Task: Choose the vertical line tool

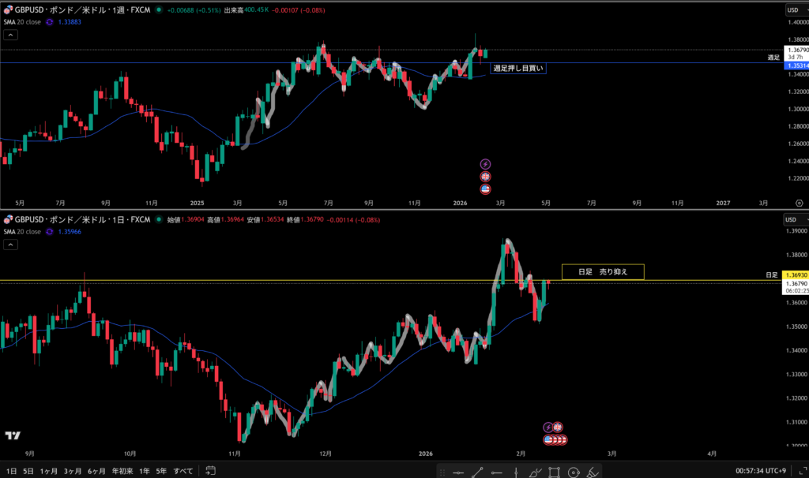Action: pyautogui.click(x=516, y=472)
